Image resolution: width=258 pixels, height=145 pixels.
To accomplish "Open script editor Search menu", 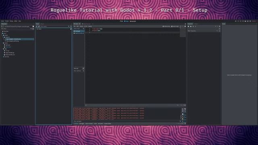I will (81, 26).
